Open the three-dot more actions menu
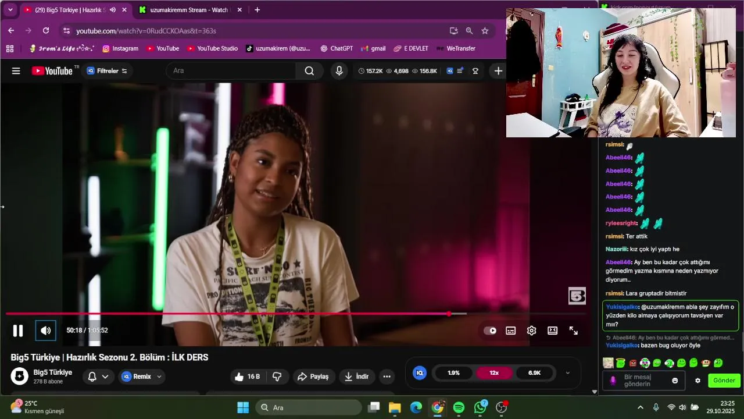This screenshot has width=744, height=419. tap(387, 377)
